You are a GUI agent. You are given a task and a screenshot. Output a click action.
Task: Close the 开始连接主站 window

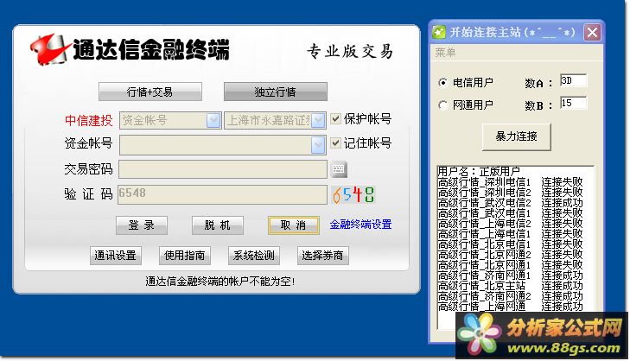click(592, 32)
